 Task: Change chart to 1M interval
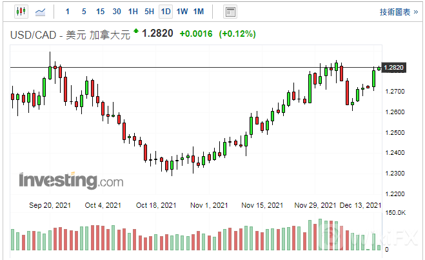(x=199, y=12)
